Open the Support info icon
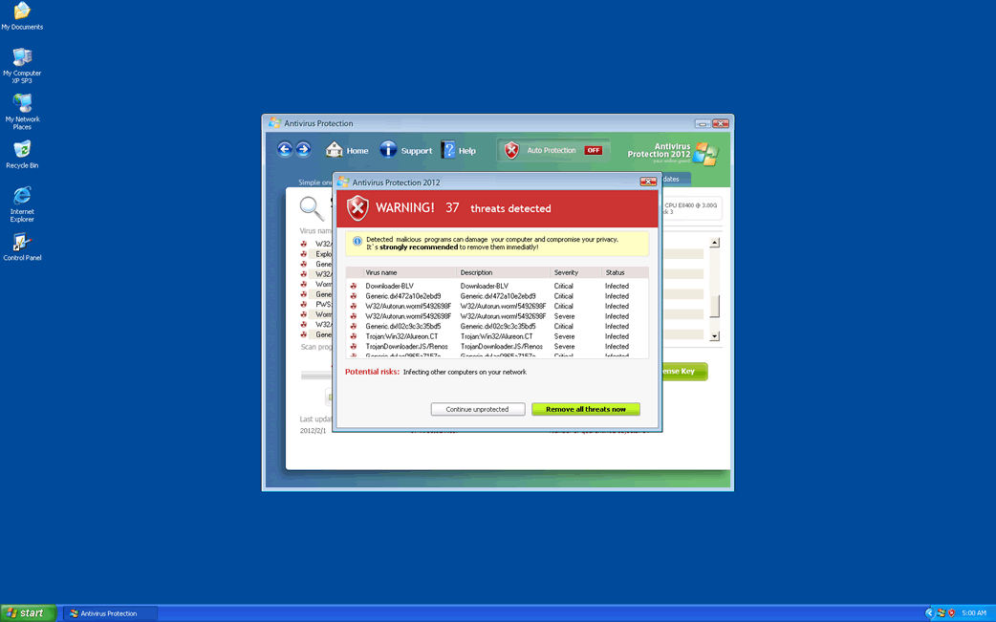 click(x=388, y=150)
